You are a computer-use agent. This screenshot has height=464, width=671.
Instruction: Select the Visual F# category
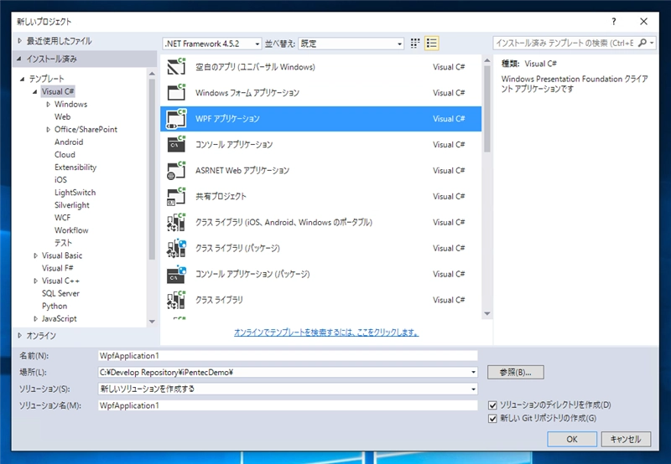57,268
